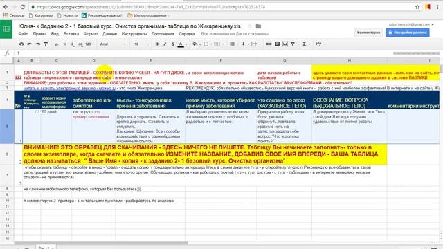Open the Сервисы apps bookmark

[14, 15]
